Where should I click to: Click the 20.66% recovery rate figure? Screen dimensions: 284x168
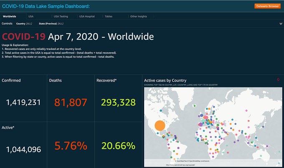tap(118, 146)
